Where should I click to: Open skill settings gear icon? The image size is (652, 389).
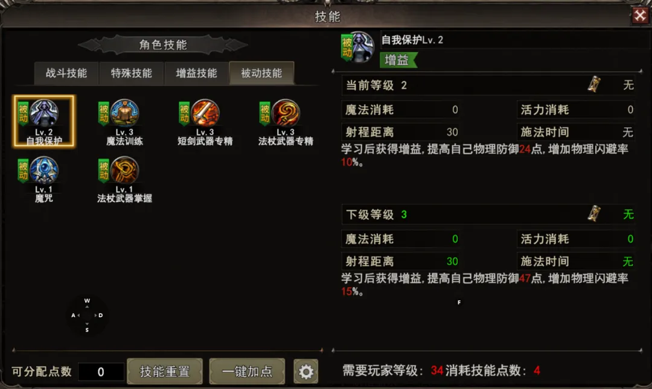pyautogui.click(x=306, y=372)
